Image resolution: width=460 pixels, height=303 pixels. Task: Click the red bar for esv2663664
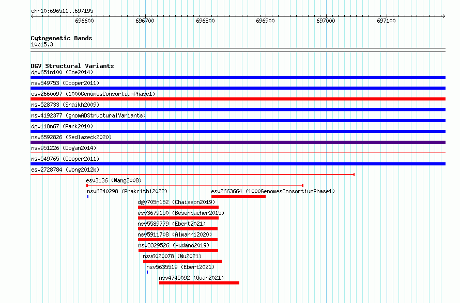pyautogui.click(x=238, y=196)
